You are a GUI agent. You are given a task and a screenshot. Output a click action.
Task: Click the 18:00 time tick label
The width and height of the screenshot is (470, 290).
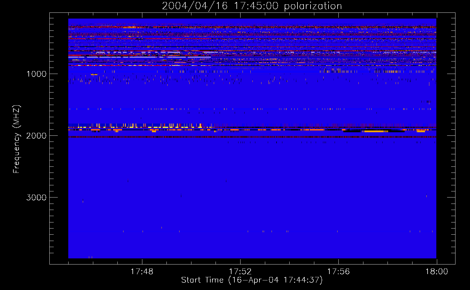pyautogui.click(x=437, y=272)
